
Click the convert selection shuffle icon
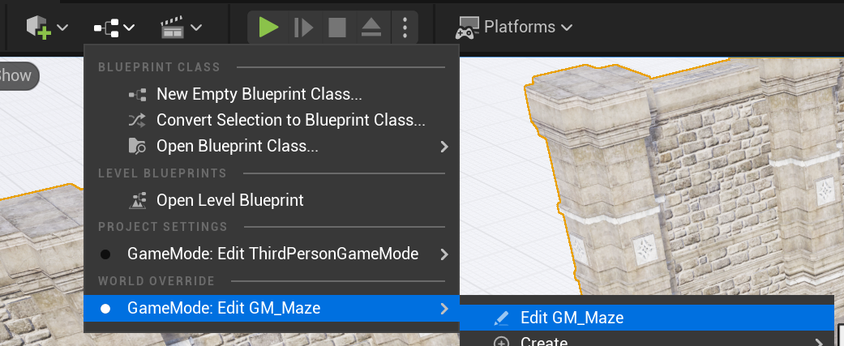pyautogui.click(x=137, y=120)
